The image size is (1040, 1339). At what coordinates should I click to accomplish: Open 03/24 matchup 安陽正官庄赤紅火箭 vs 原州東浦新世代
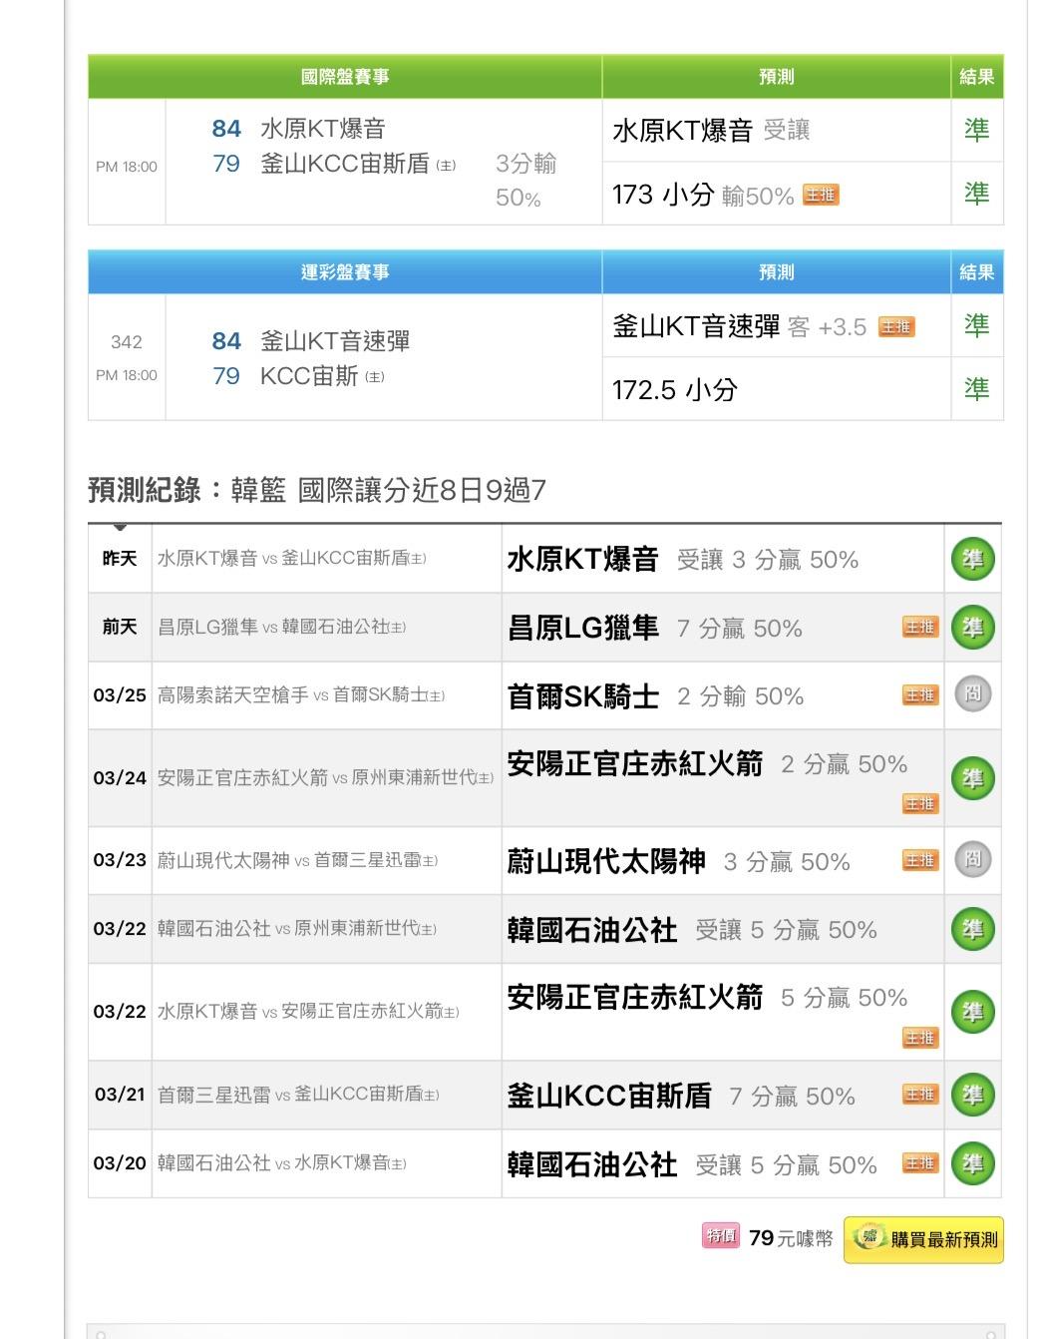[x=324, y=778]
